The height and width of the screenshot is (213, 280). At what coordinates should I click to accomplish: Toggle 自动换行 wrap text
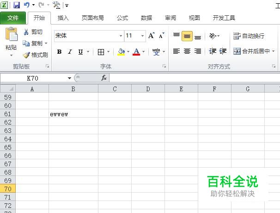(249, 36)
